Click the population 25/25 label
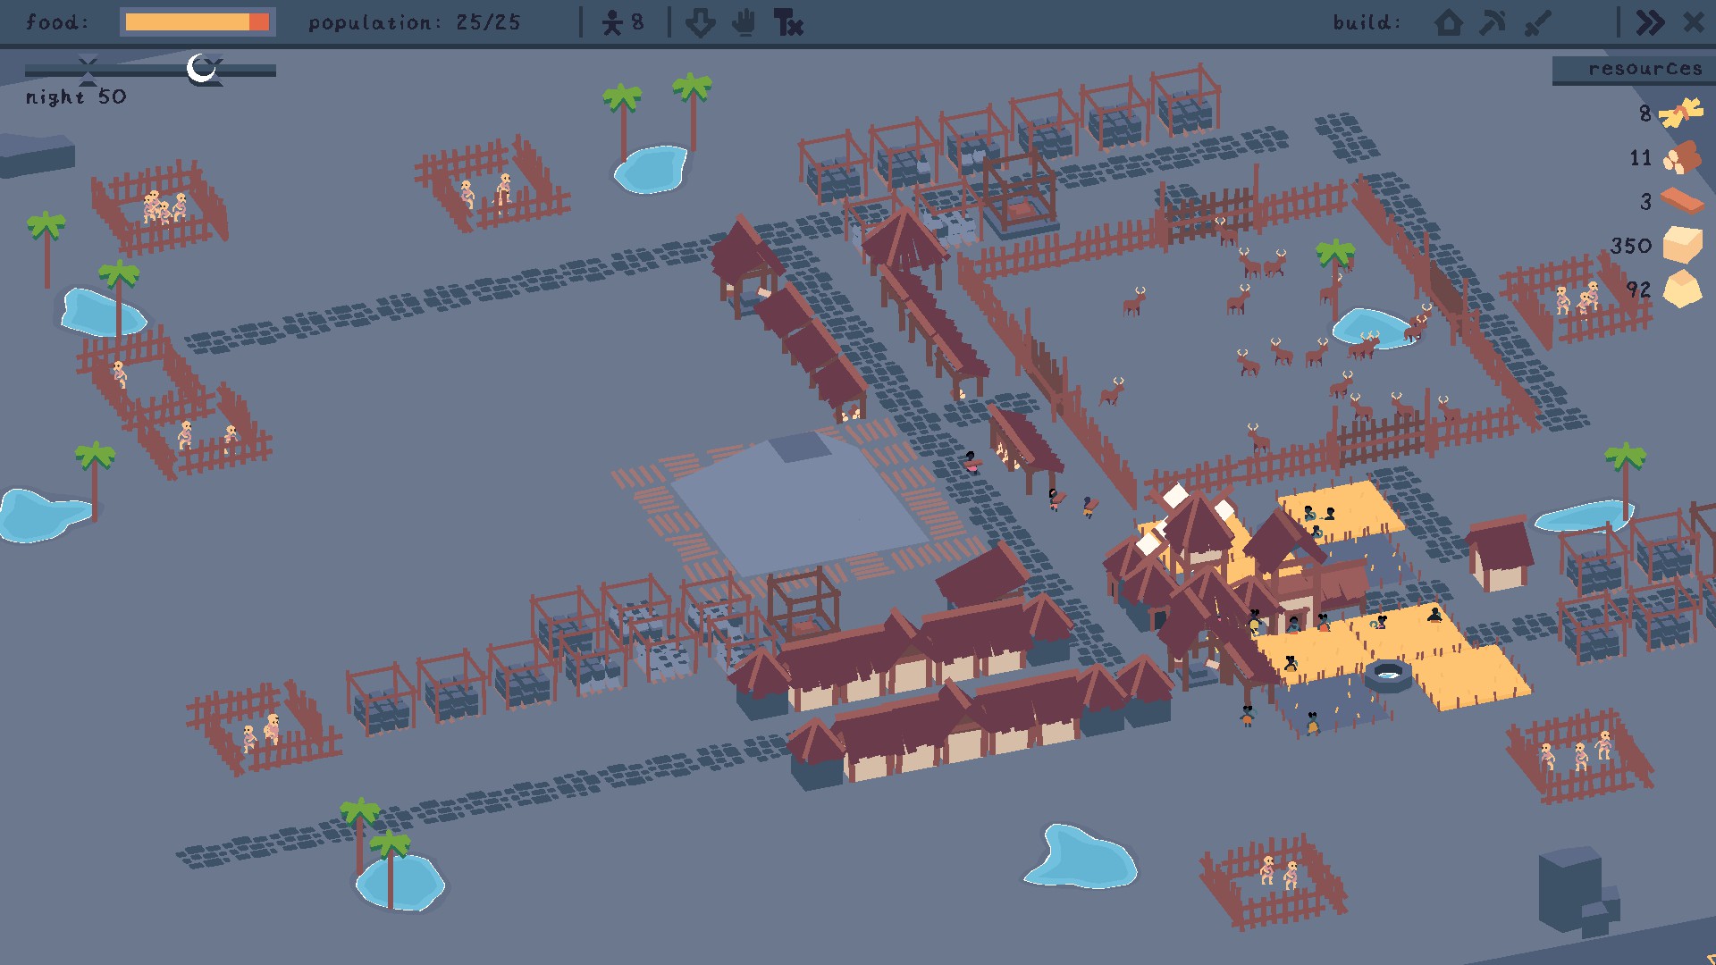Viewport: 1716px width, 965px height. click(414, 22)
